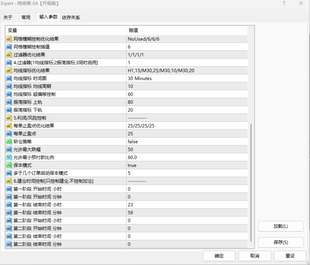Click the ab icon beside 均线指标优化结果
The height and width of the screenshot is (265, 310).
click(x=9, y=71)
